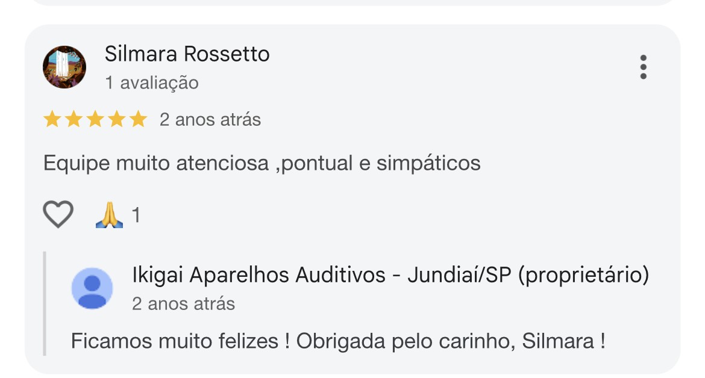Viewport: 705px width, 378px height.
Task: Click the review's "2 anos atrás" timestamp
Action: pos(210,120)
